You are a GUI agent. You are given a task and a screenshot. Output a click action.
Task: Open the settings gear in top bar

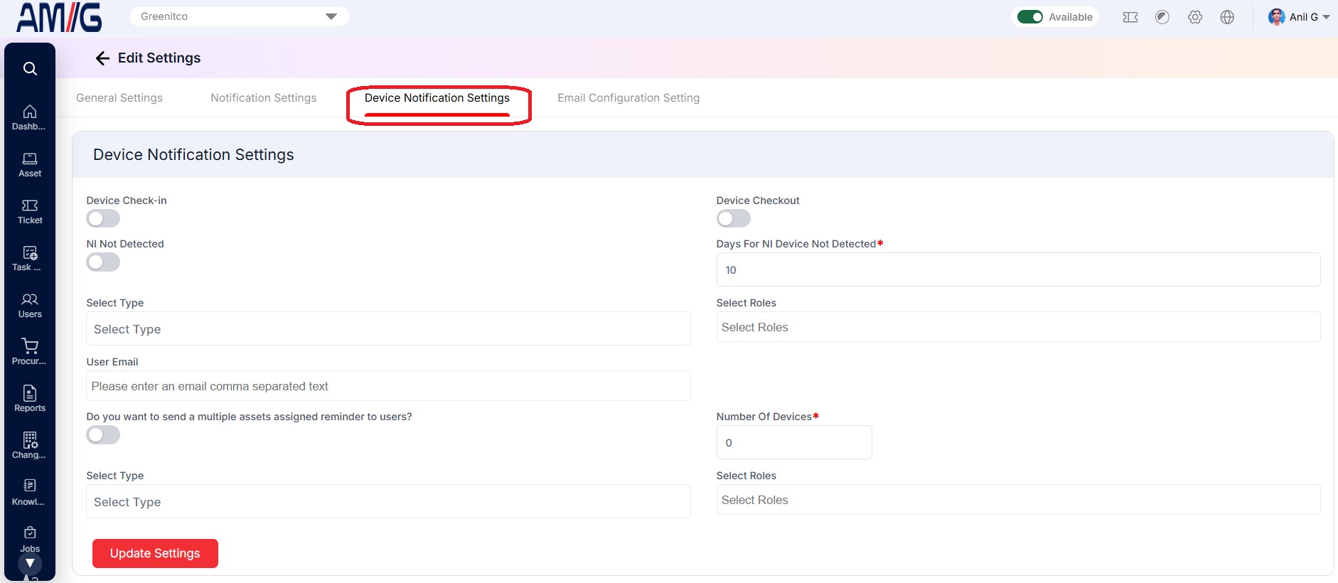pos(1195,17)
